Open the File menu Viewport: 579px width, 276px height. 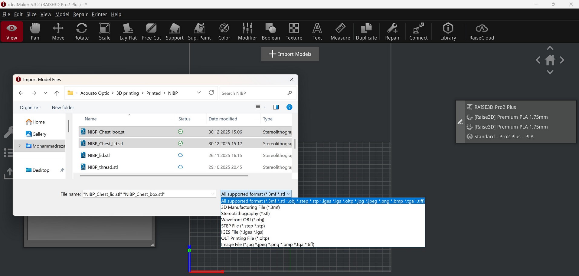6,14
